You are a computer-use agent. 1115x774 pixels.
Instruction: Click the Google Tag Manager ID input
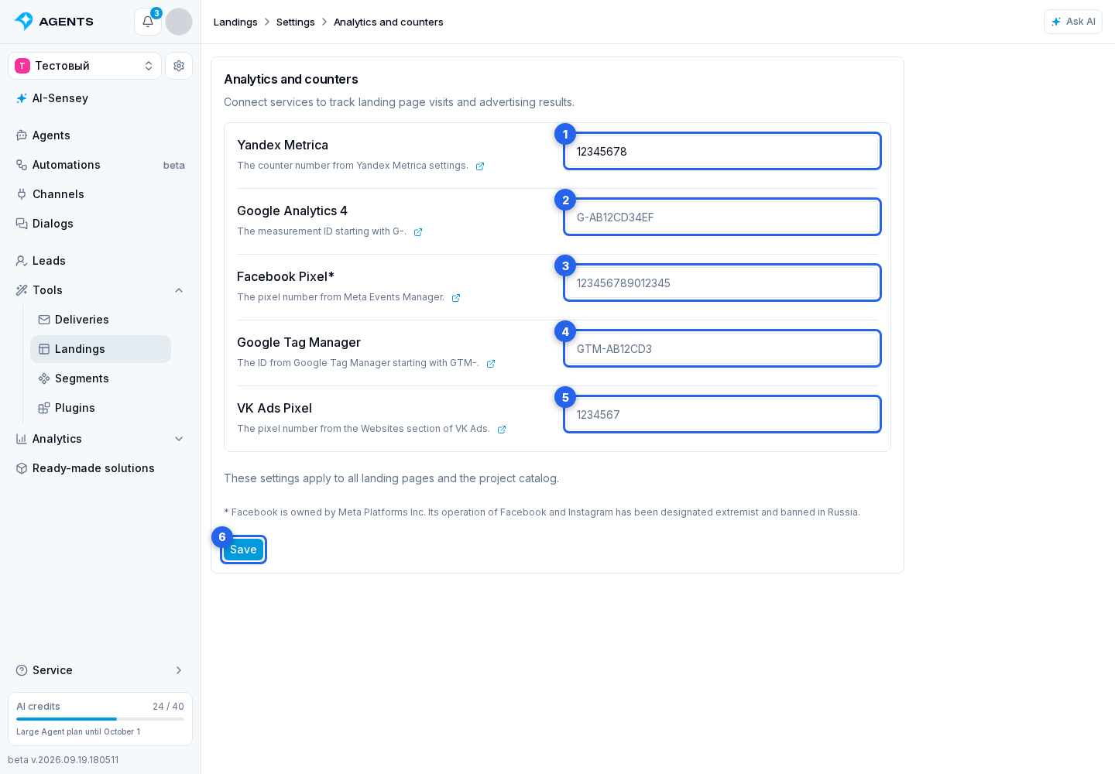(x=722, y=348)
